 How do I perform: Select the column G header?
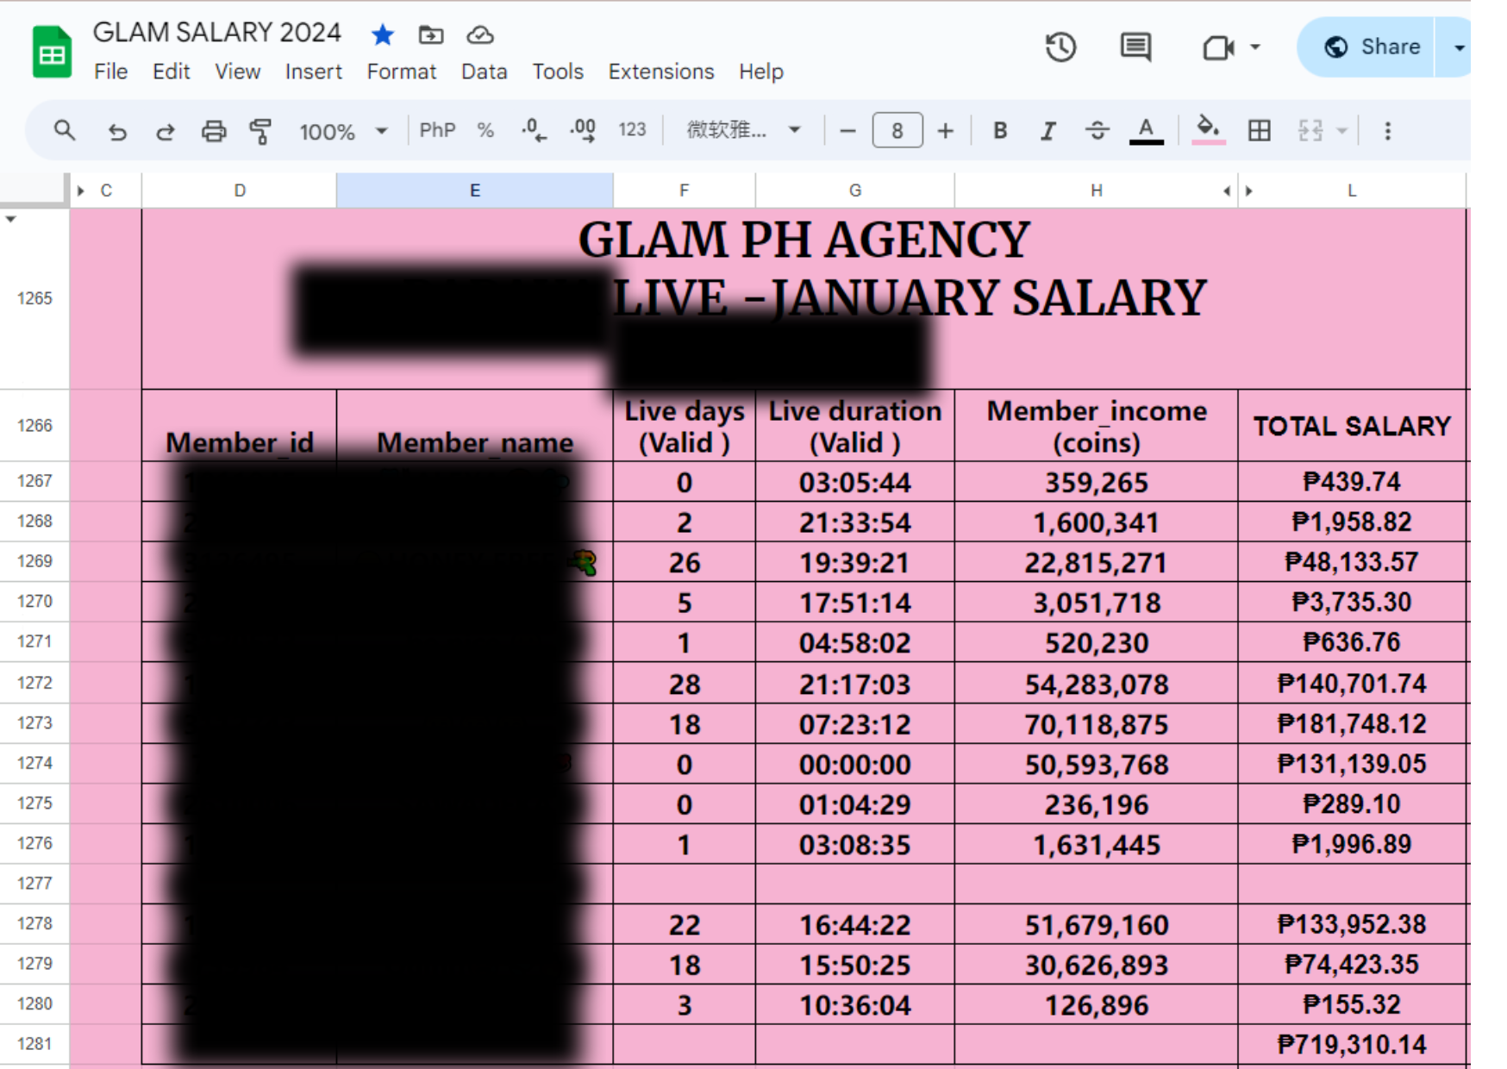(x=855, y=191)
